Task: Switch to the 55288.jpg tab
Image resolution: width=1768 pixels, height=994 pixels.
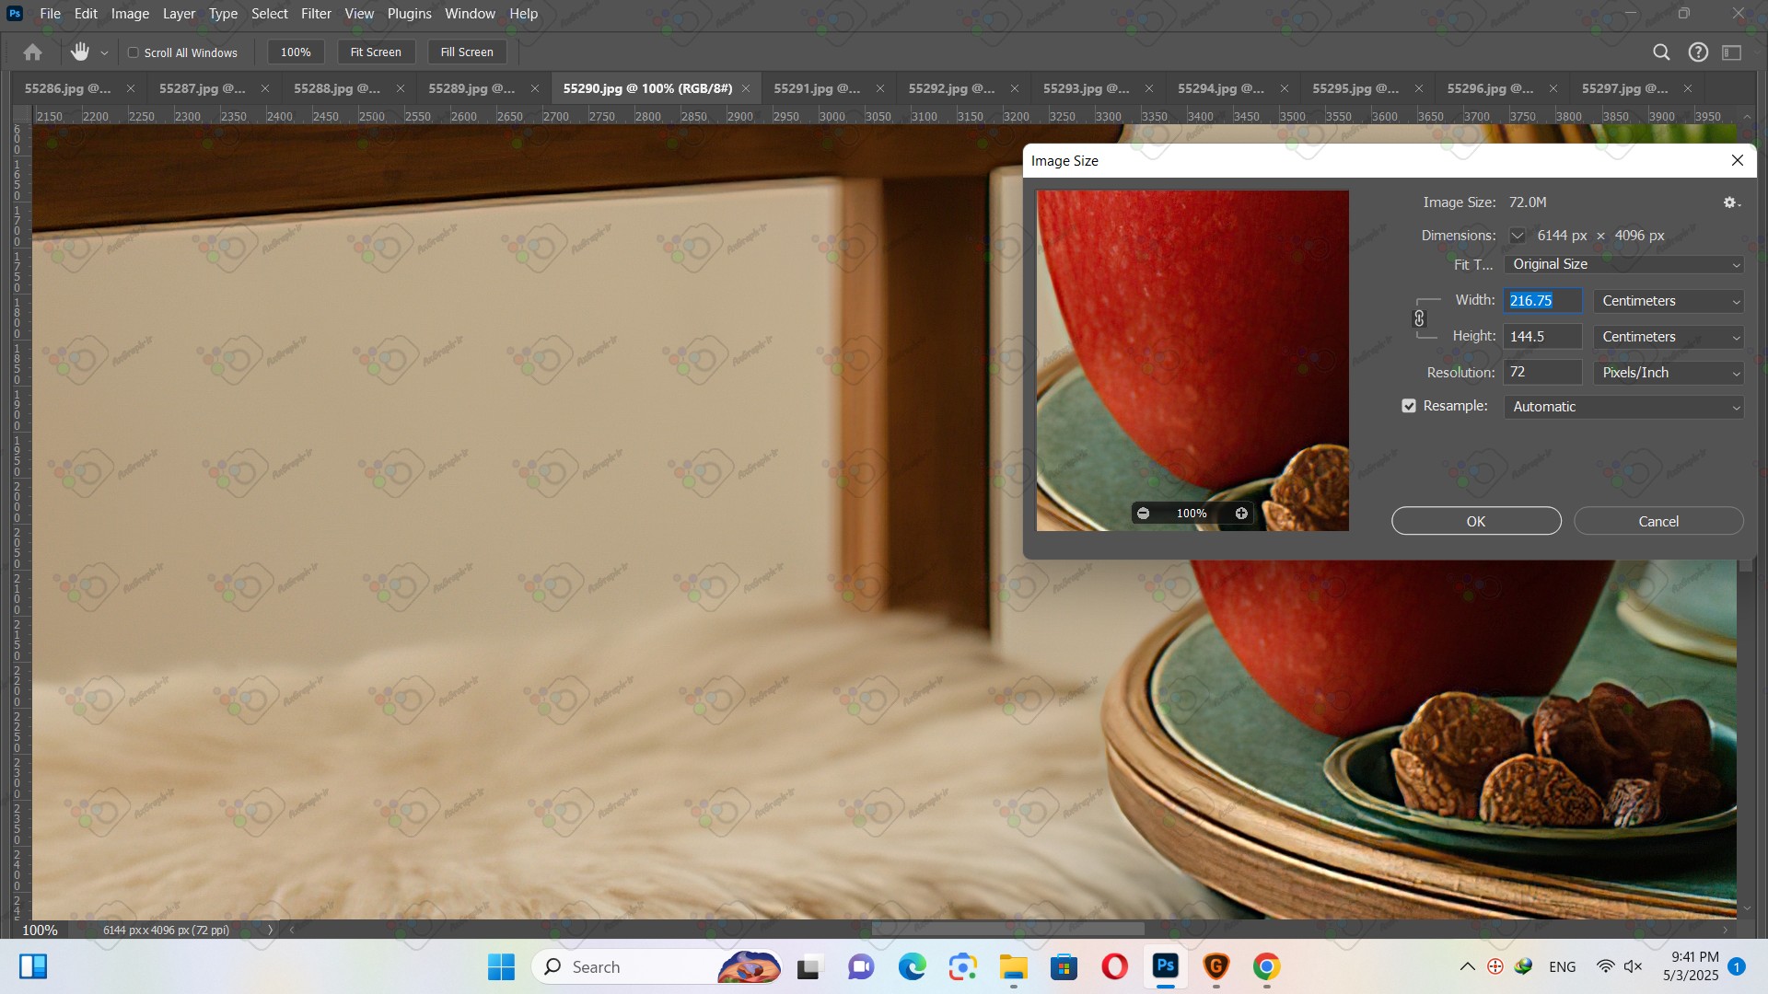Action: (x=337, y=88)
